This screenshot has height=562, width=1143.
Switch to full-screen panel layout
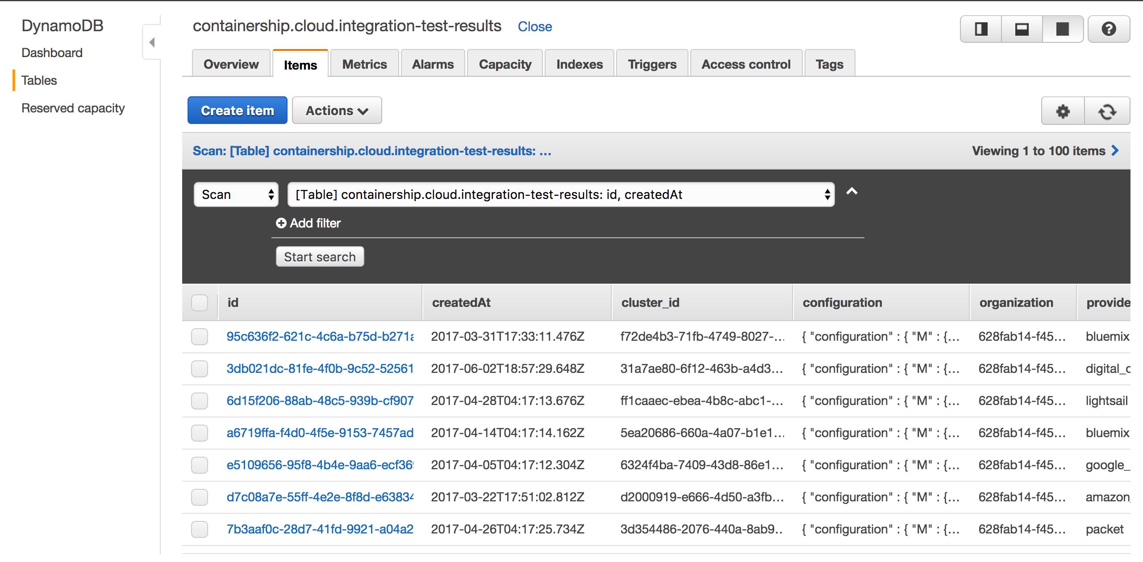pyautogui.click(x=1062, y=29)
